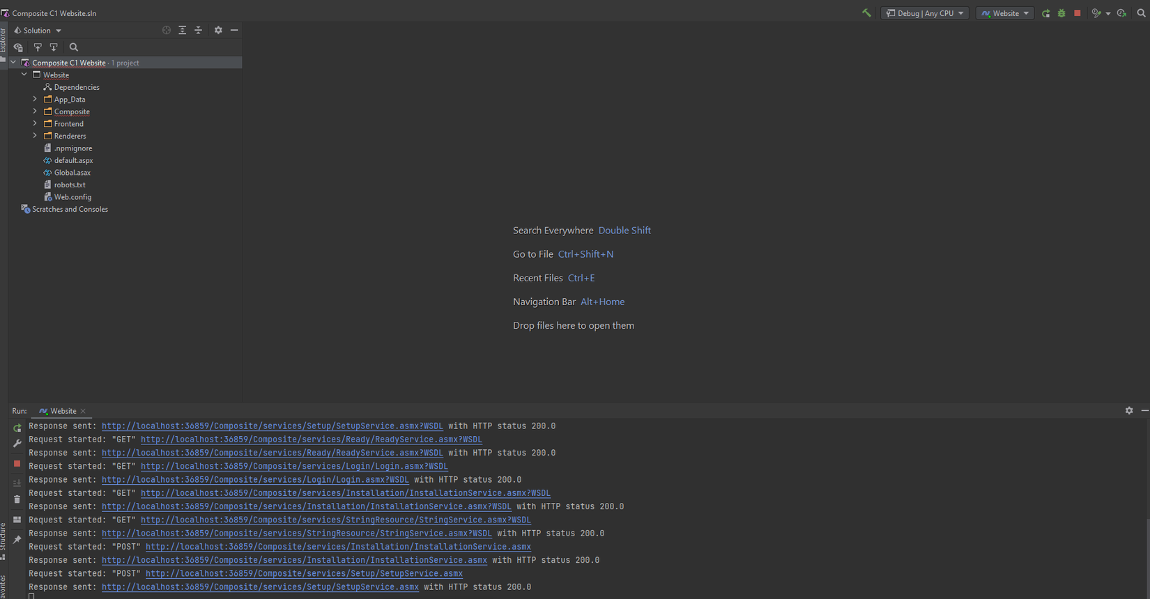
Task: Open Login.asmx?WSDL link on Response sent line
Action: coord(255,480)
